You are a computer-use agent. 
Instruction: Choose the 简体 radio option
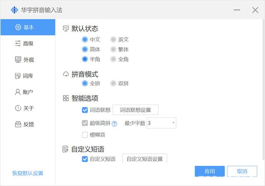coord(85,50)
